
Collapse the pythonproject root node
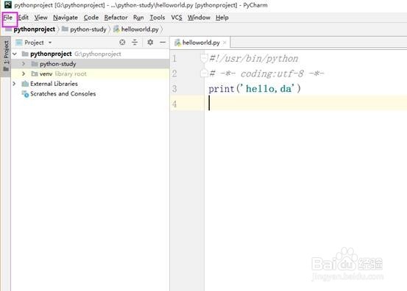[15, 54]
